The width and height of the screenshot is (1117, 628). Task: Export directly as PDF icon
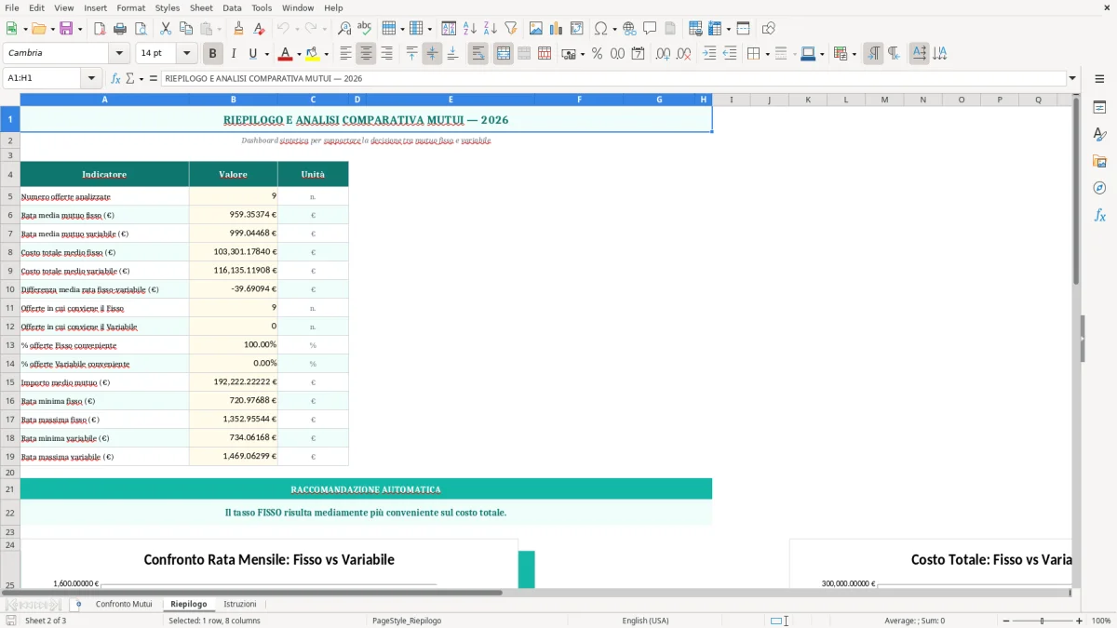pyautogui.click(x=100, y=29)
